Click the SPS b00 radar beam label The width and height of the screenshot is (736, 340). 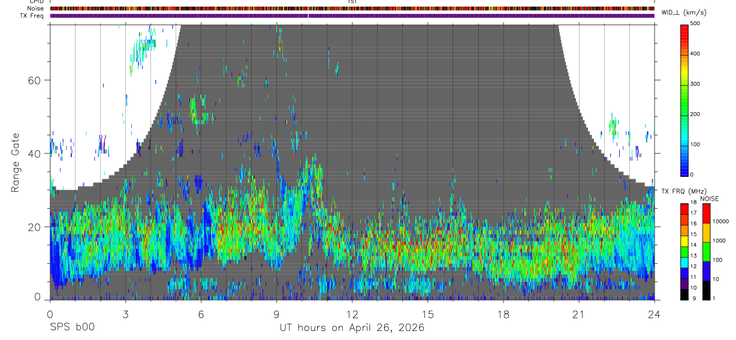pyautogui.click(x=72, y=327)
